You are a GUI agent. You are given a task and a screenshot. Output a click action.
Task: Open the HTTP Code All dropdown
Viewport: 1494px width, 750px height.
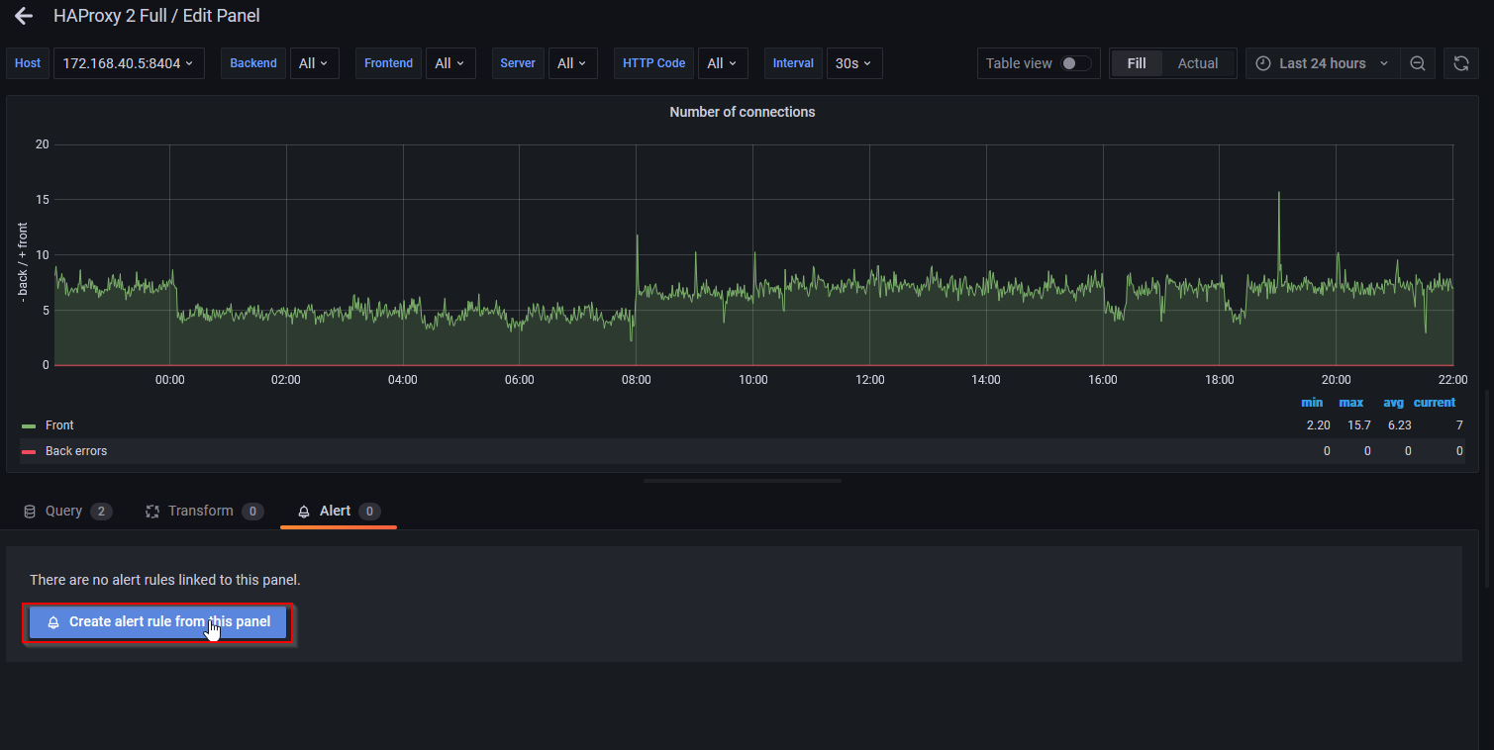tap(723, 63)
